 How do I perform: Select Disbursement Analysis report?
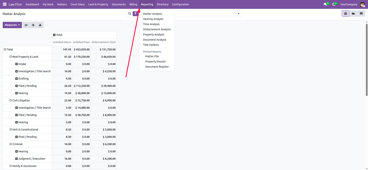(x=157, y=29)
